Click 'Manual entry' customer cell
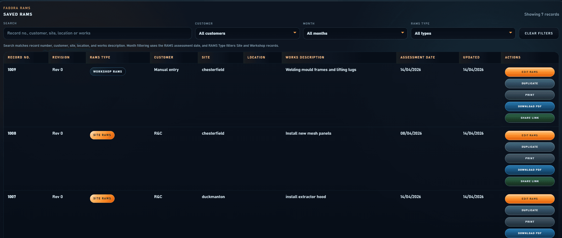Viewport: 562px width, 238px height. pyautogui.click(x=166, y=70)
